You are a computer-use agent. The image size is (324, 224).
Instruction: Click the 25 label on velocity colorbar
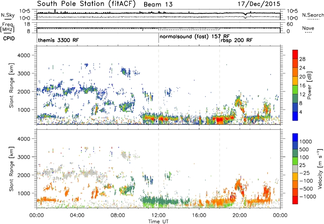pyautogui.click(x=302, y=165)
